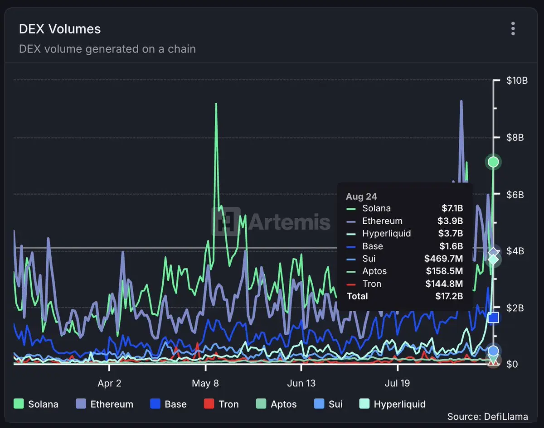Click the Base square marker near $1.6B
Viewport: 544px width, 428px height.
[493, 317]
